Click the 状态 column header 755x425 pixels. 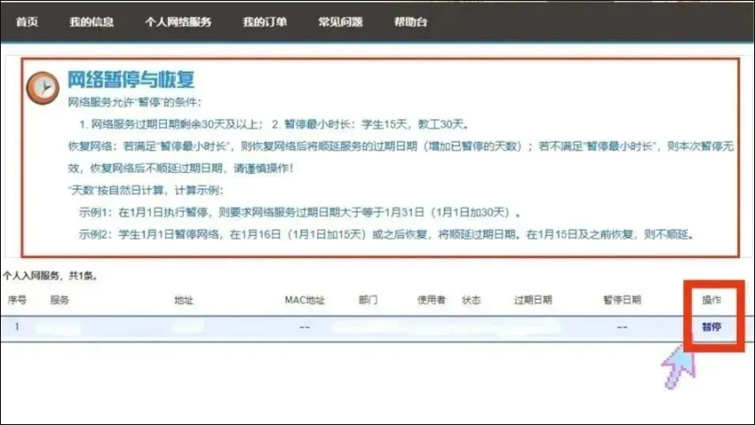[472, 300]
